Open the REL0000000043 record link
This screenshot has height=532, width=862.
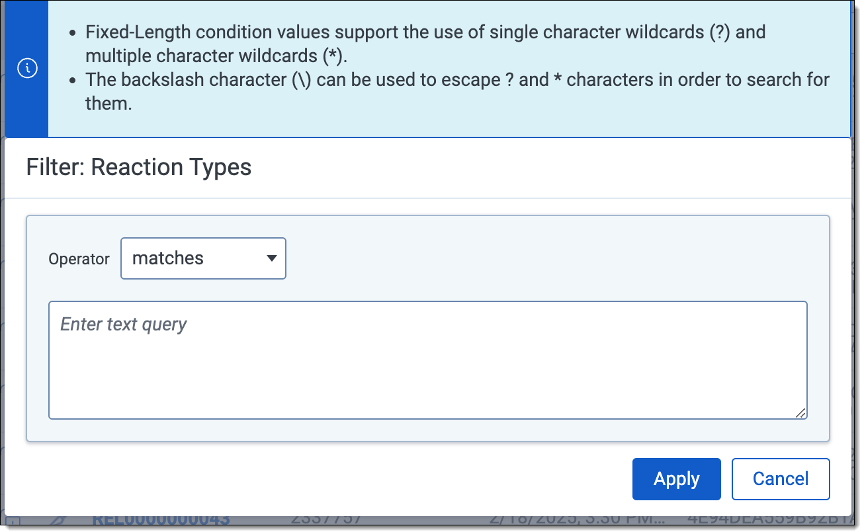pyautogui.click(x=161, y=519)
